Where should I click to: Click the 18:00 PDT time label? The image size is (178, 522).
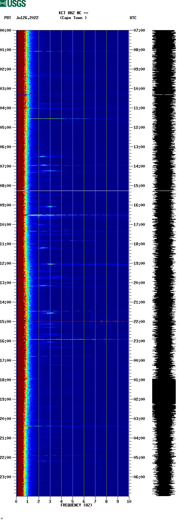6,380
